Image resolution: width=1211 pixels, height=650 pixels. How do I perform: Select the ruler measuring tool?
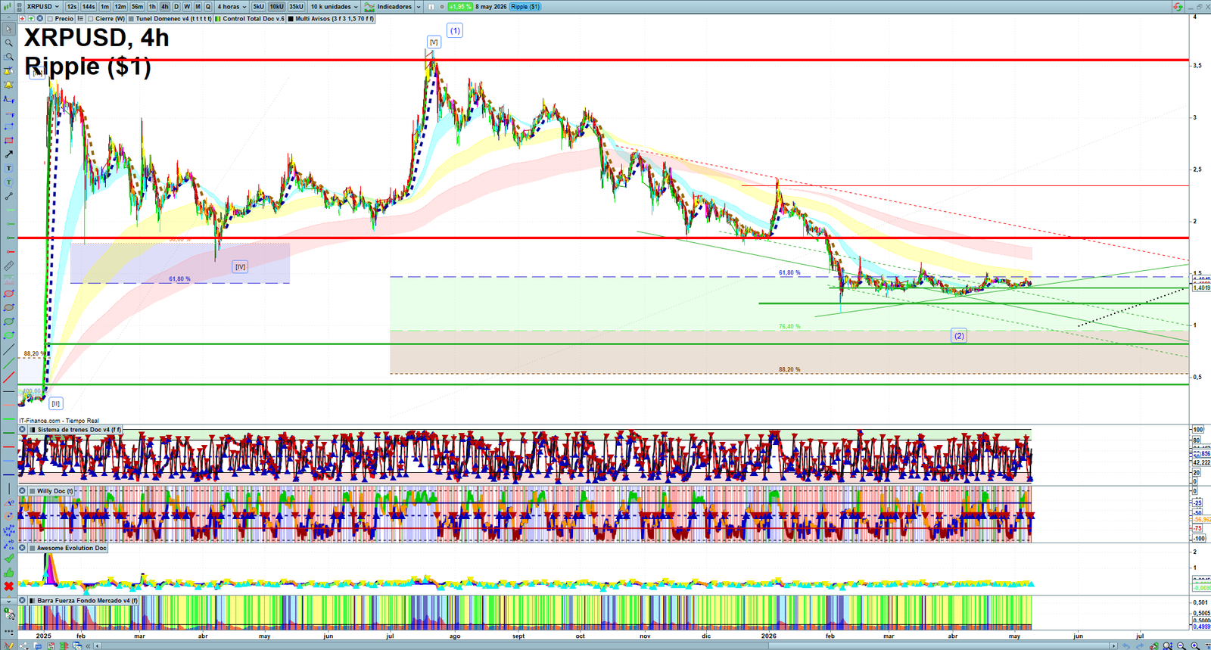click(9, 266)
